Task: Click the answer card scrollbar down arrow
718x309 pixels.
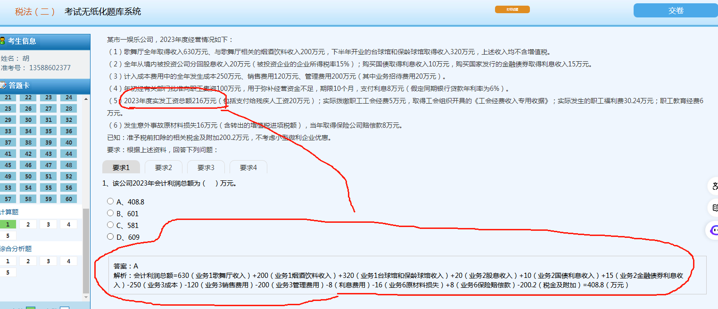Action: [x=86, y=297]
